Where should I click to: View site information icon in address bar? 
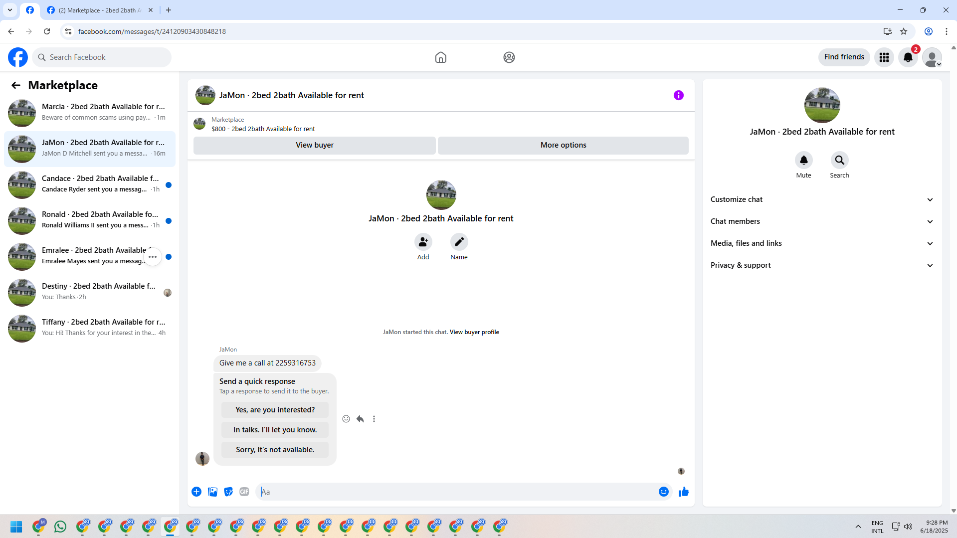(68, 31)
